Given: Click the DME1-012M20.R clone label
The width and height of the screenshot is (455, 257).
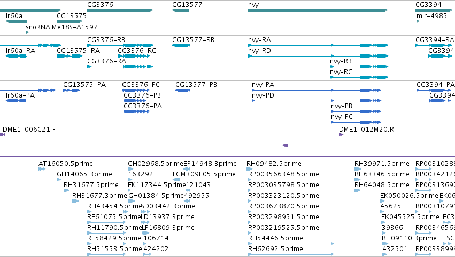Looking at the screenshot, I should 366,130.
